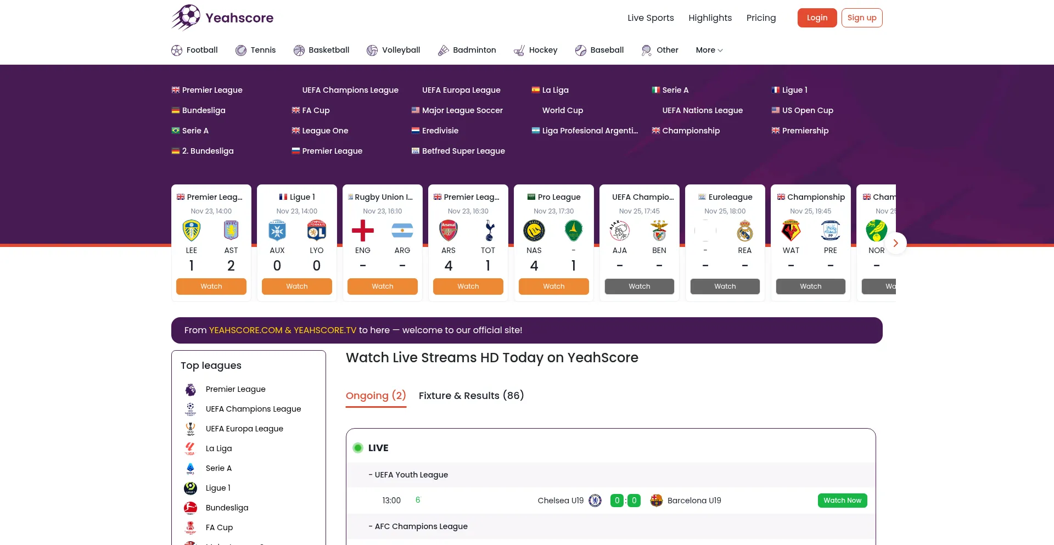The image size is (1054, 545).
Task: Select the Baseball icon
Action: pos(581,50)
